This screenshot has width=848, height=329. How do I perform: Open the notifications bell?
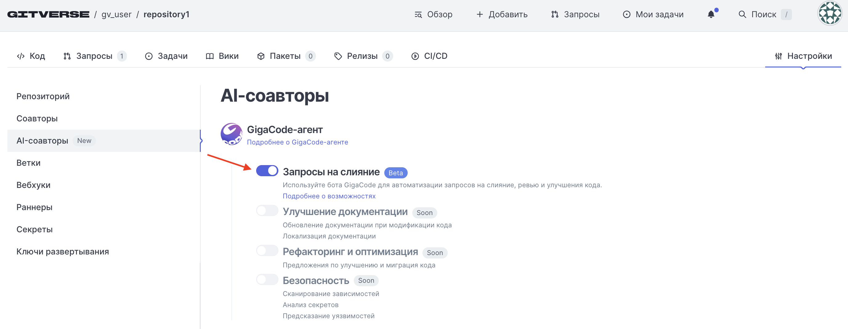click(711, 14)
